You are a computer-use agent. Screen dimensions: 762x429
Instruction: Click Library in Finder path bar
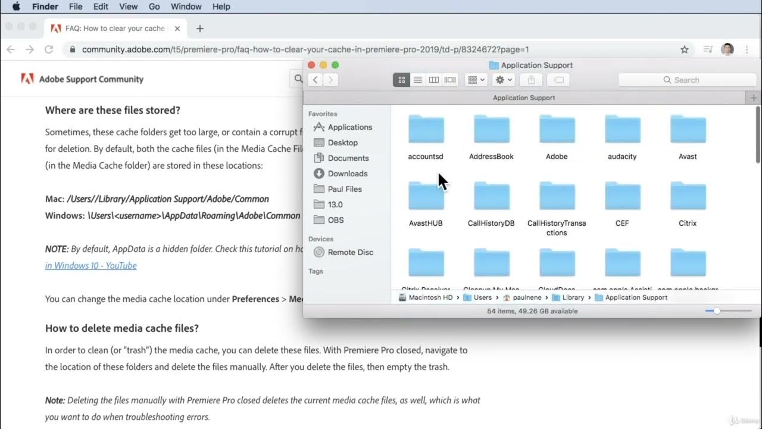coord(568,297)
